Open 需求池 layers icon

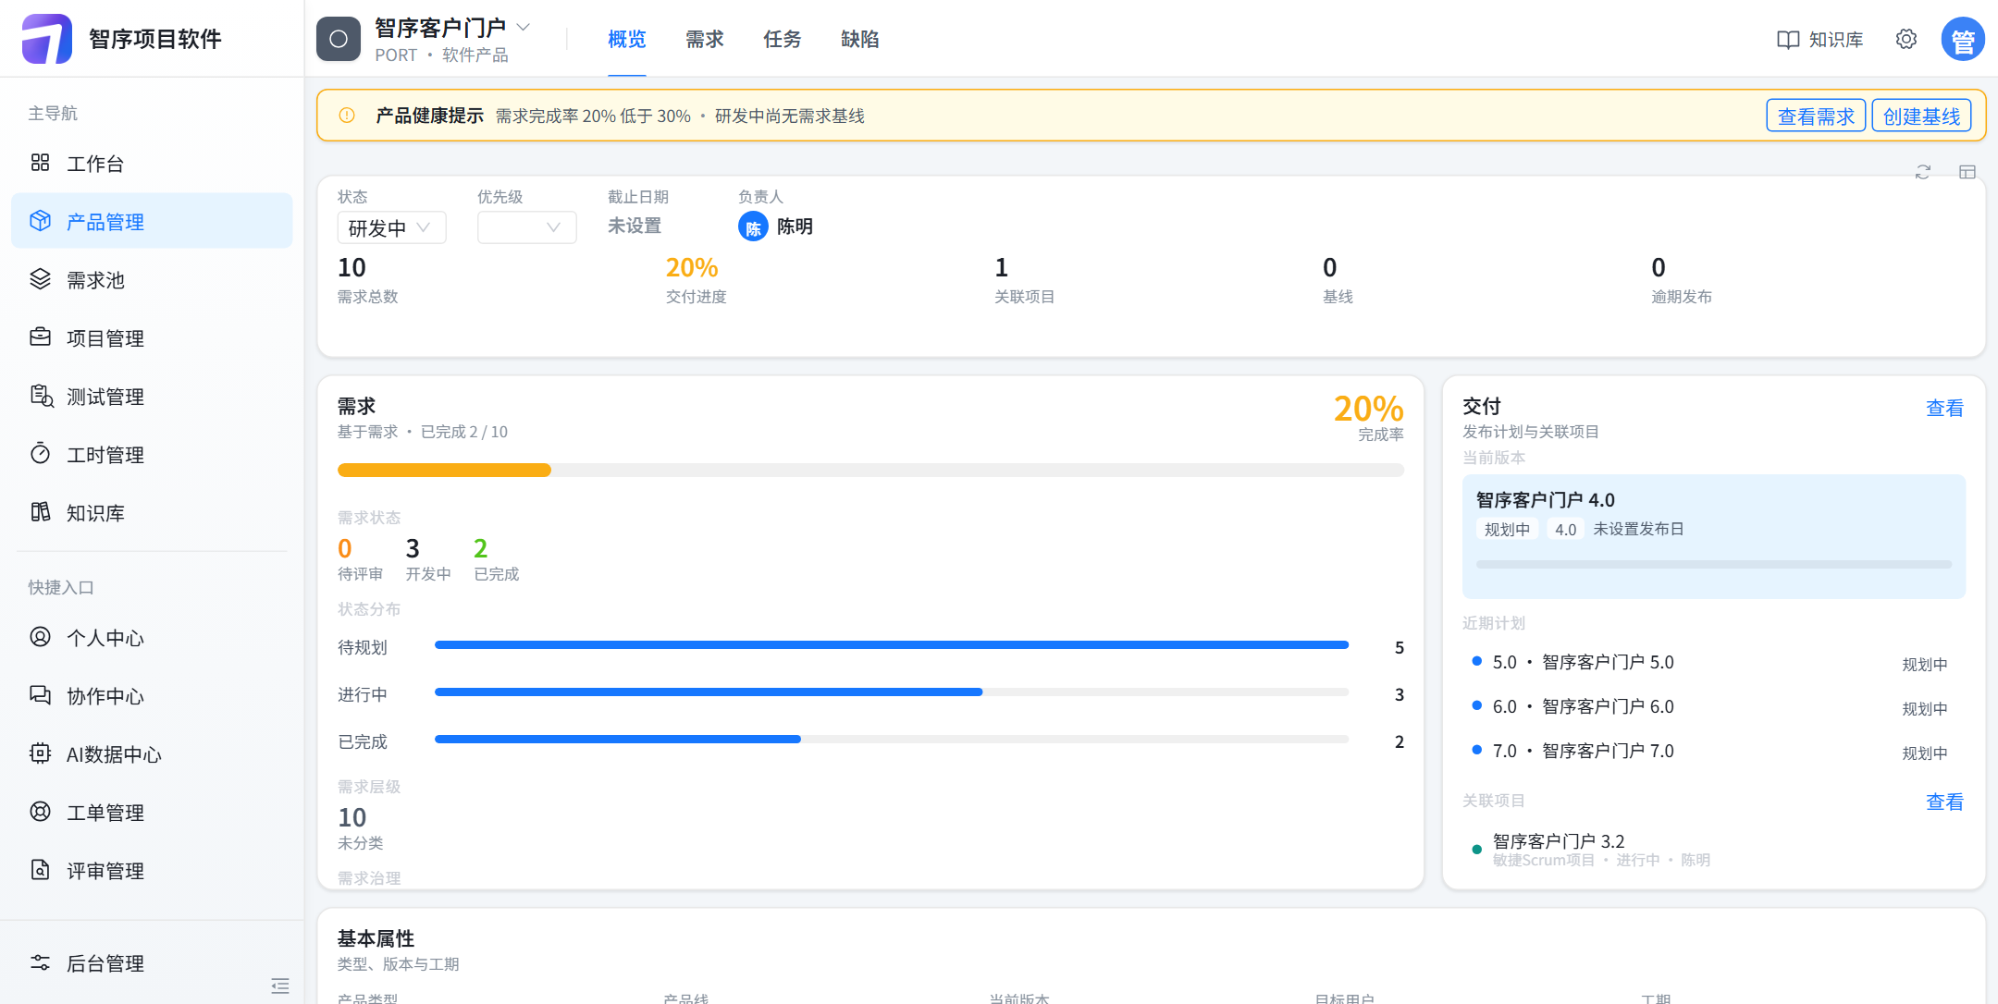40,279
